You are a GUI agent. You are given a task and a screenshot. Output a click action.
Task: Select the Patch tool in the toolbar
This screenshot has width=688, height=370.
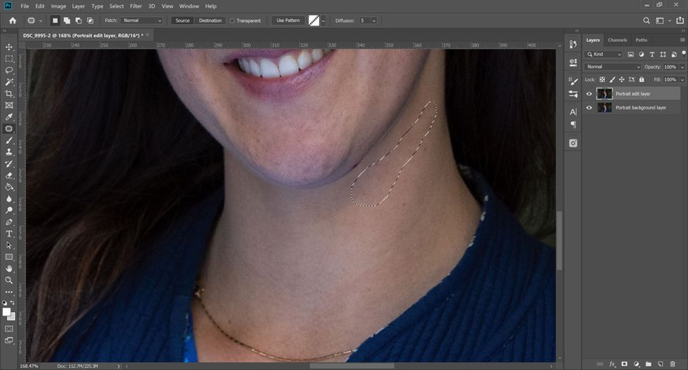(x=9, y=129)
